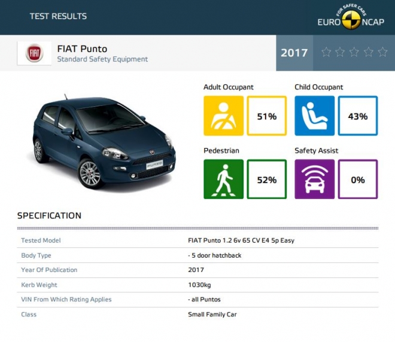Viewport: 395px width, 342px height.
Task: Click 'FIAT Punto 1.2 6v 65 CV E4 5p Easy'
Action: click(241, 240)
